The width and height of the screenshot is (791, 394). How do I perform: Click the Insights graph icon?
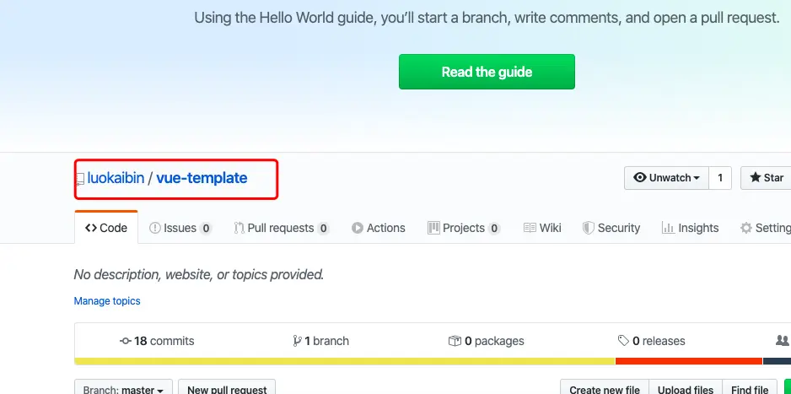668,228
